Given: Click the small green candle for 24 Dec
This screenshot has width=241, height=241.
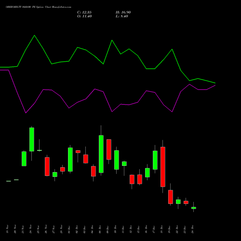Looking at the screenshot, I should tap(194, 208).
